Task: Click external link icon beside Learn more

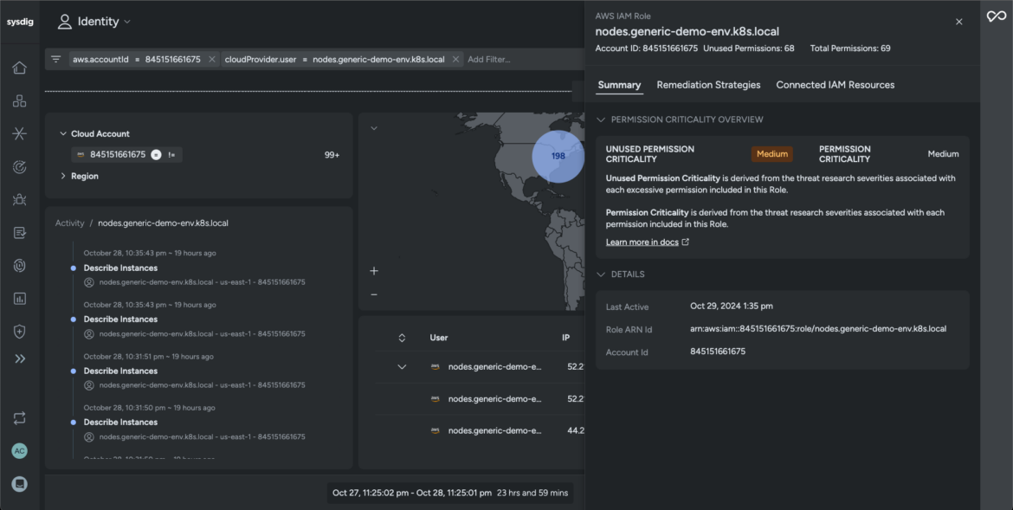Action: [x=686, y=242]
